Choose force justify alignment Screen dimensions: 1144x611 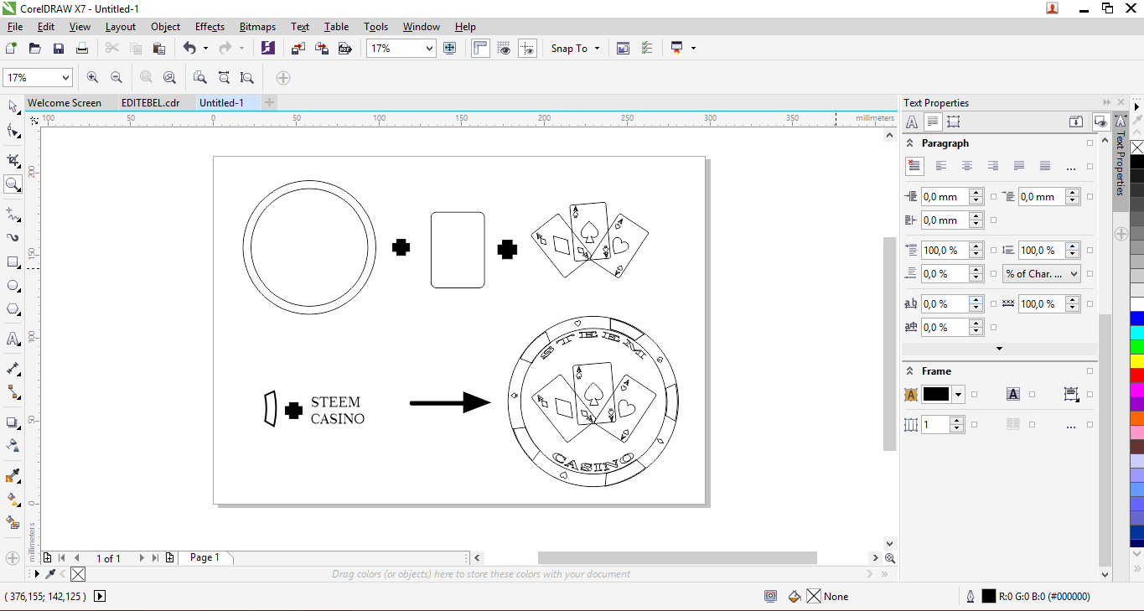pos(1045,166)
